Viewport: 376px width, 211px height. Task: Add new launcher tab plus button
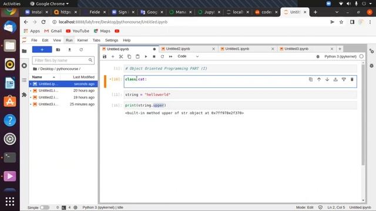click(340, 49)
